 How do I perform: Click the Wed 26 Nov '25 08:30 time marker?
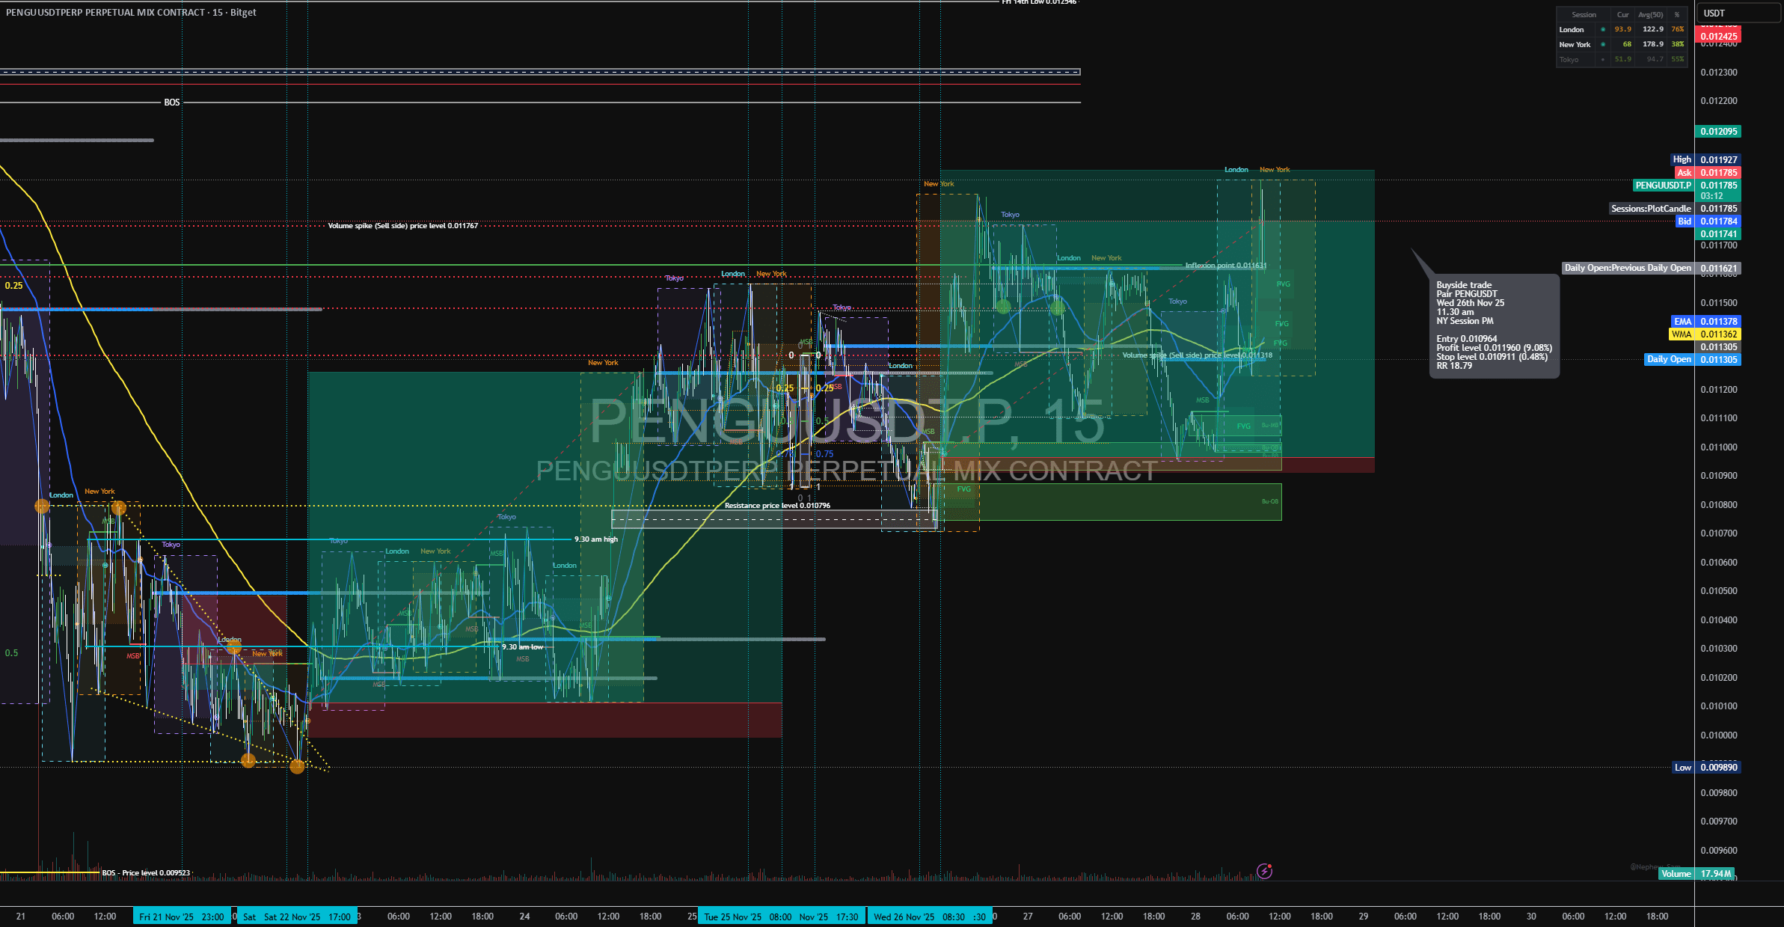click(919, 917)
